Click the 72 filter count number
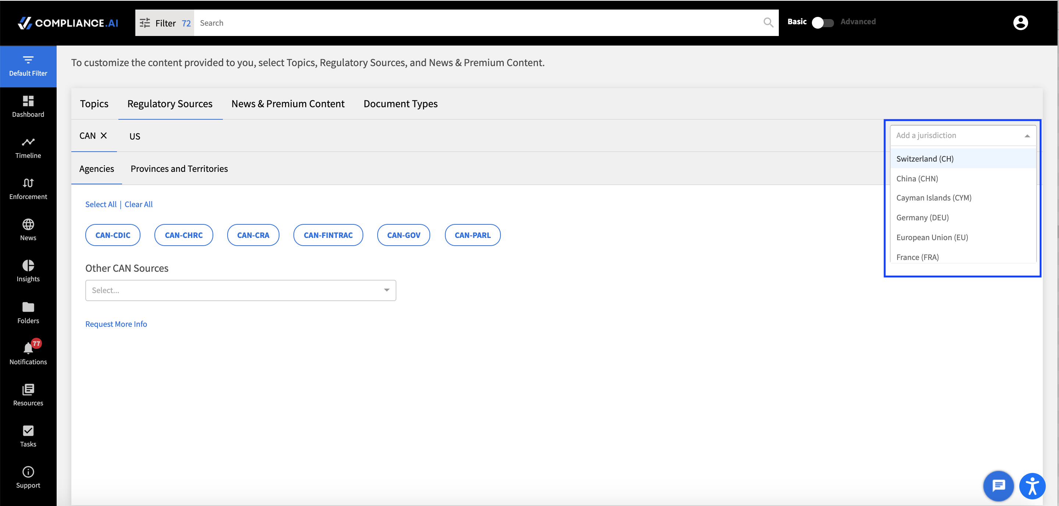Viewport: 1059px width, 506px height. click(186, 24)
